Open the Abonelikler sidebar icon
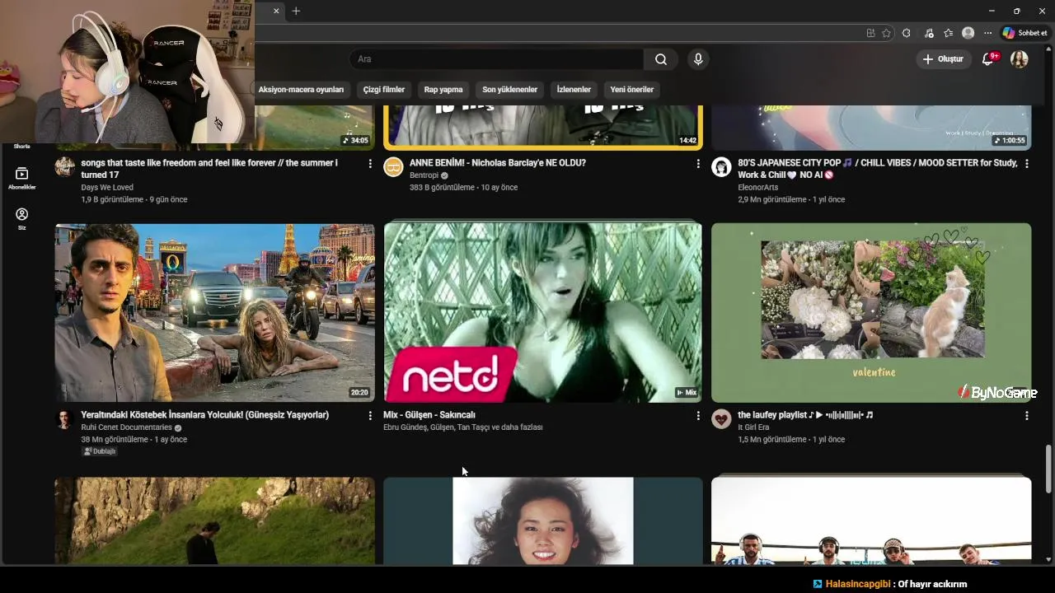1055x593 pixels. click(22, 178)
